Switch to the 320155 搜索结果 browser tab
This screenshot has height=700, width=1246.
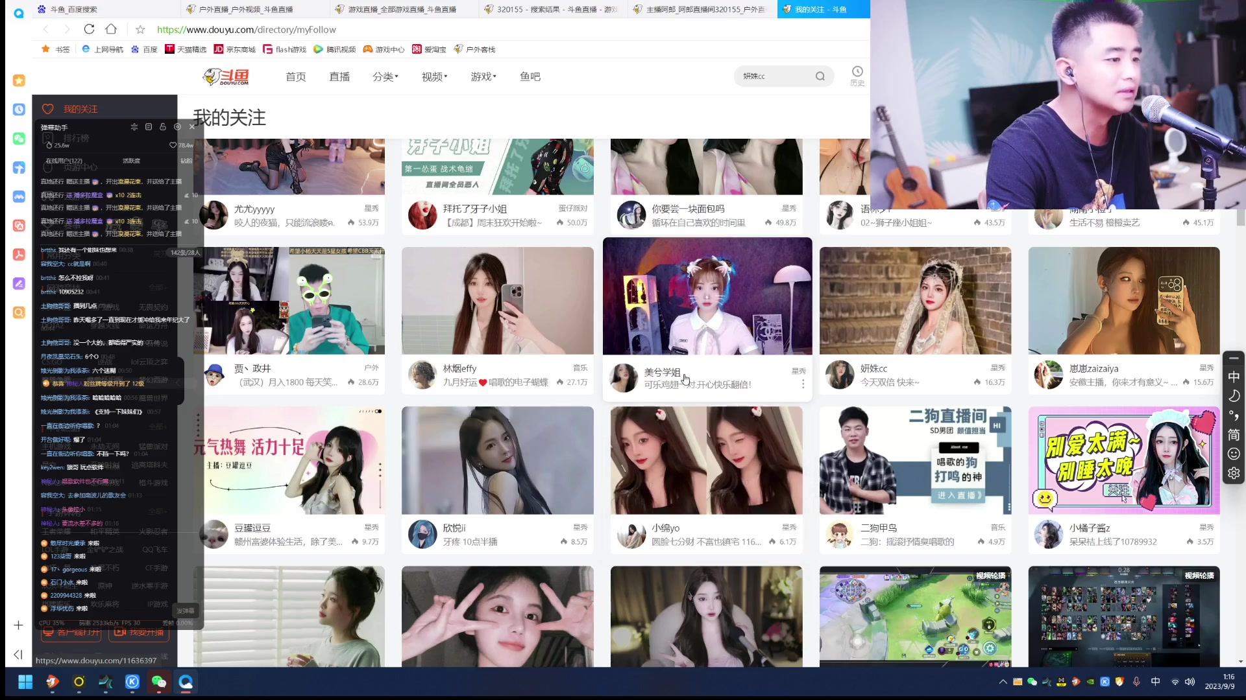coord(554,9)
